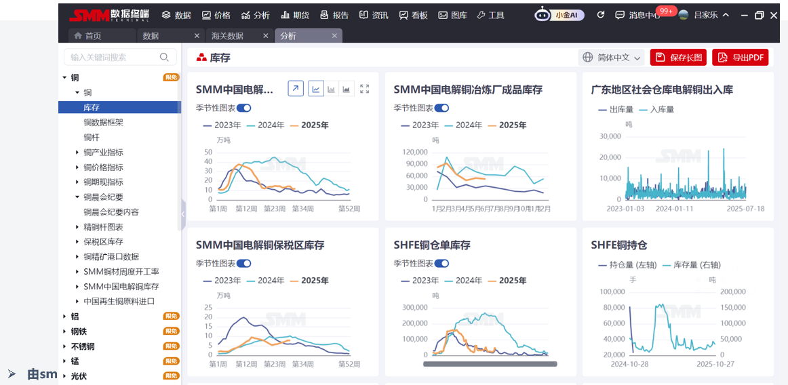Toggle 季节性图表 switch on SHFE铜仓单库存 chart
Screen dimensions: 788x385
[x=441, y=263]
